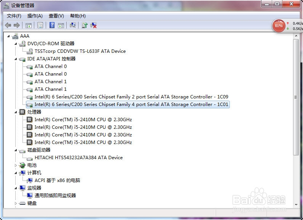The height and width of the screenshot is (220, 303).
Task: Click the update driver software icon
Action: 85,25
